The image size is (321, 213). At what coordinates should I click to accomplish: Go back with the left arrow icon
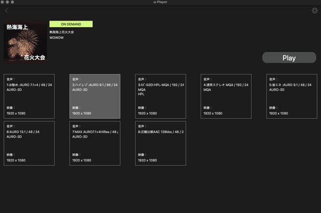click(7, 11)
